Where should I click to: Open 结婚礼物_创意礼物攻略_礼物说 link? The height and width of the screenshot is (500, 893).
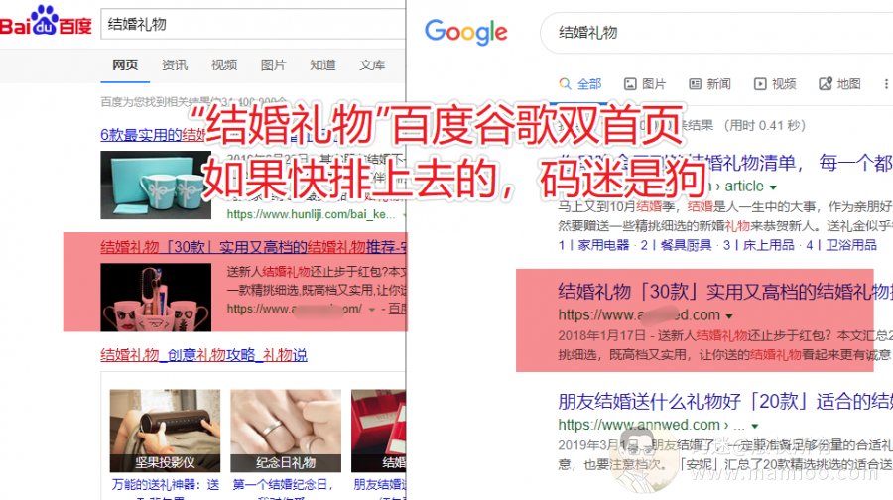(203, 355)
